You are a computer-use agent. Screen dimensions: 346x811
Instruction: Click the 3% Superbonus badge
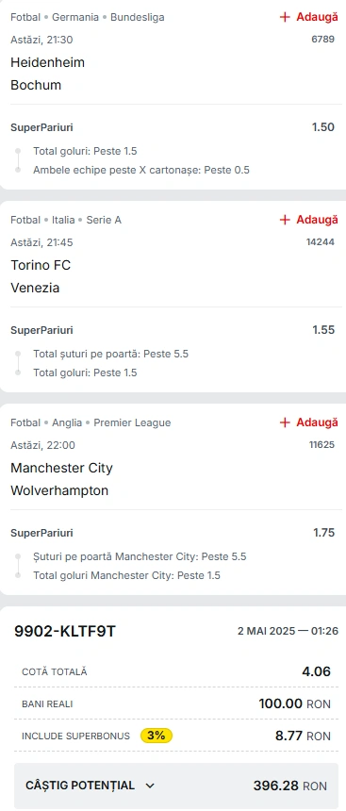157,736
